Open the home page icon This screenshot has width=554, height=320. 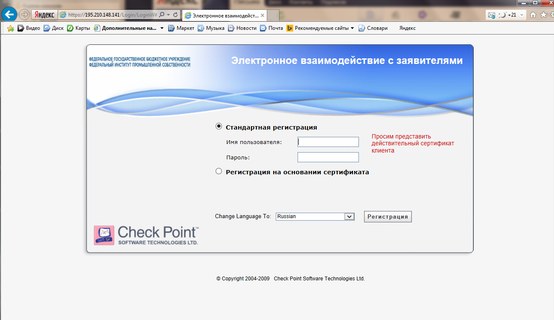(x=533, y=15)
